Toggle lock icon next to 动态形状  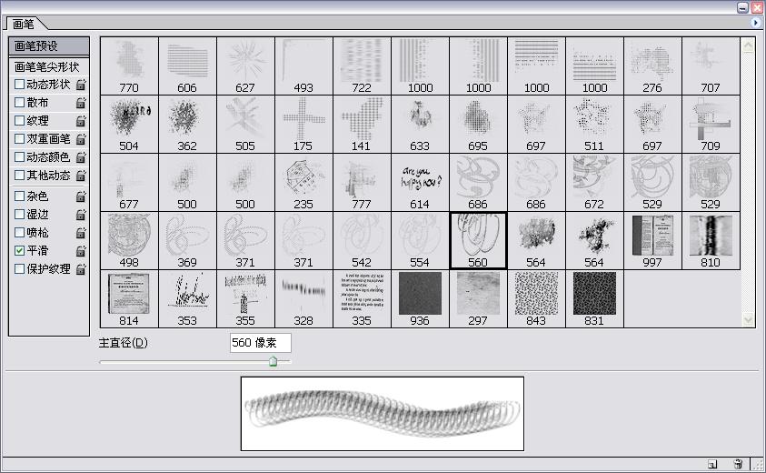[x=81, y=84]
